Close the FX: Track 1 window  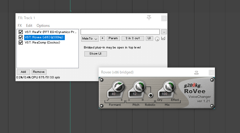[x=164, y=19]
